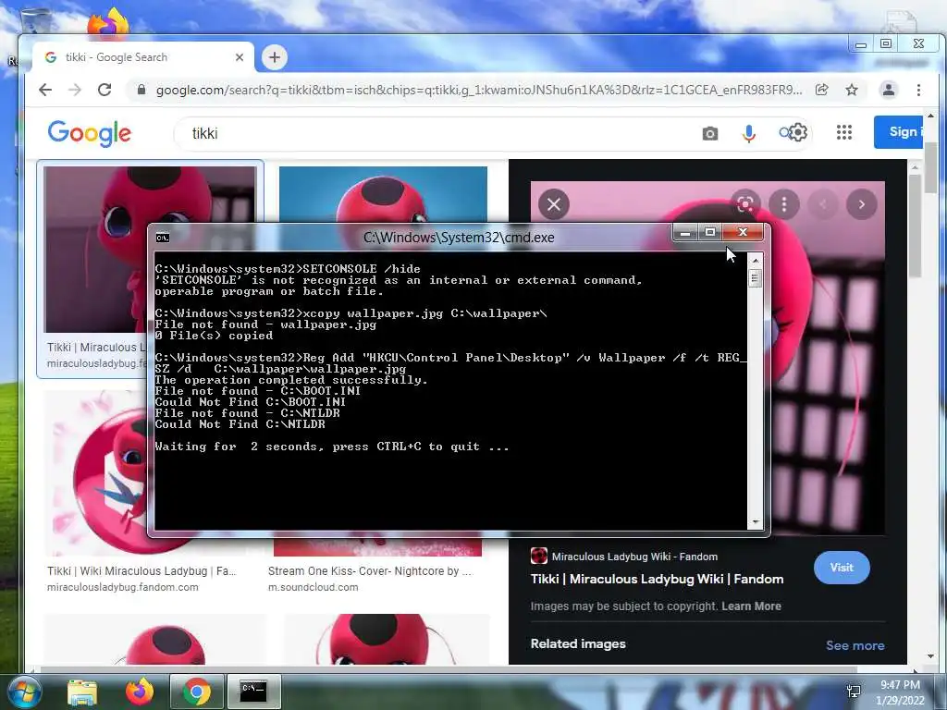Go to the previous preview image

click(822, 204)
